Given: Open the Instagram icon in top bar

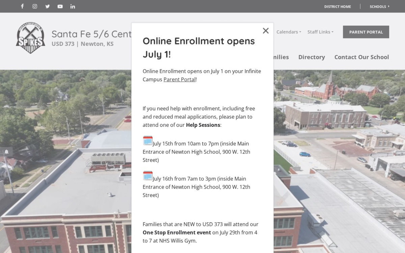Looking at the screenshot, I should coord(35,6).
